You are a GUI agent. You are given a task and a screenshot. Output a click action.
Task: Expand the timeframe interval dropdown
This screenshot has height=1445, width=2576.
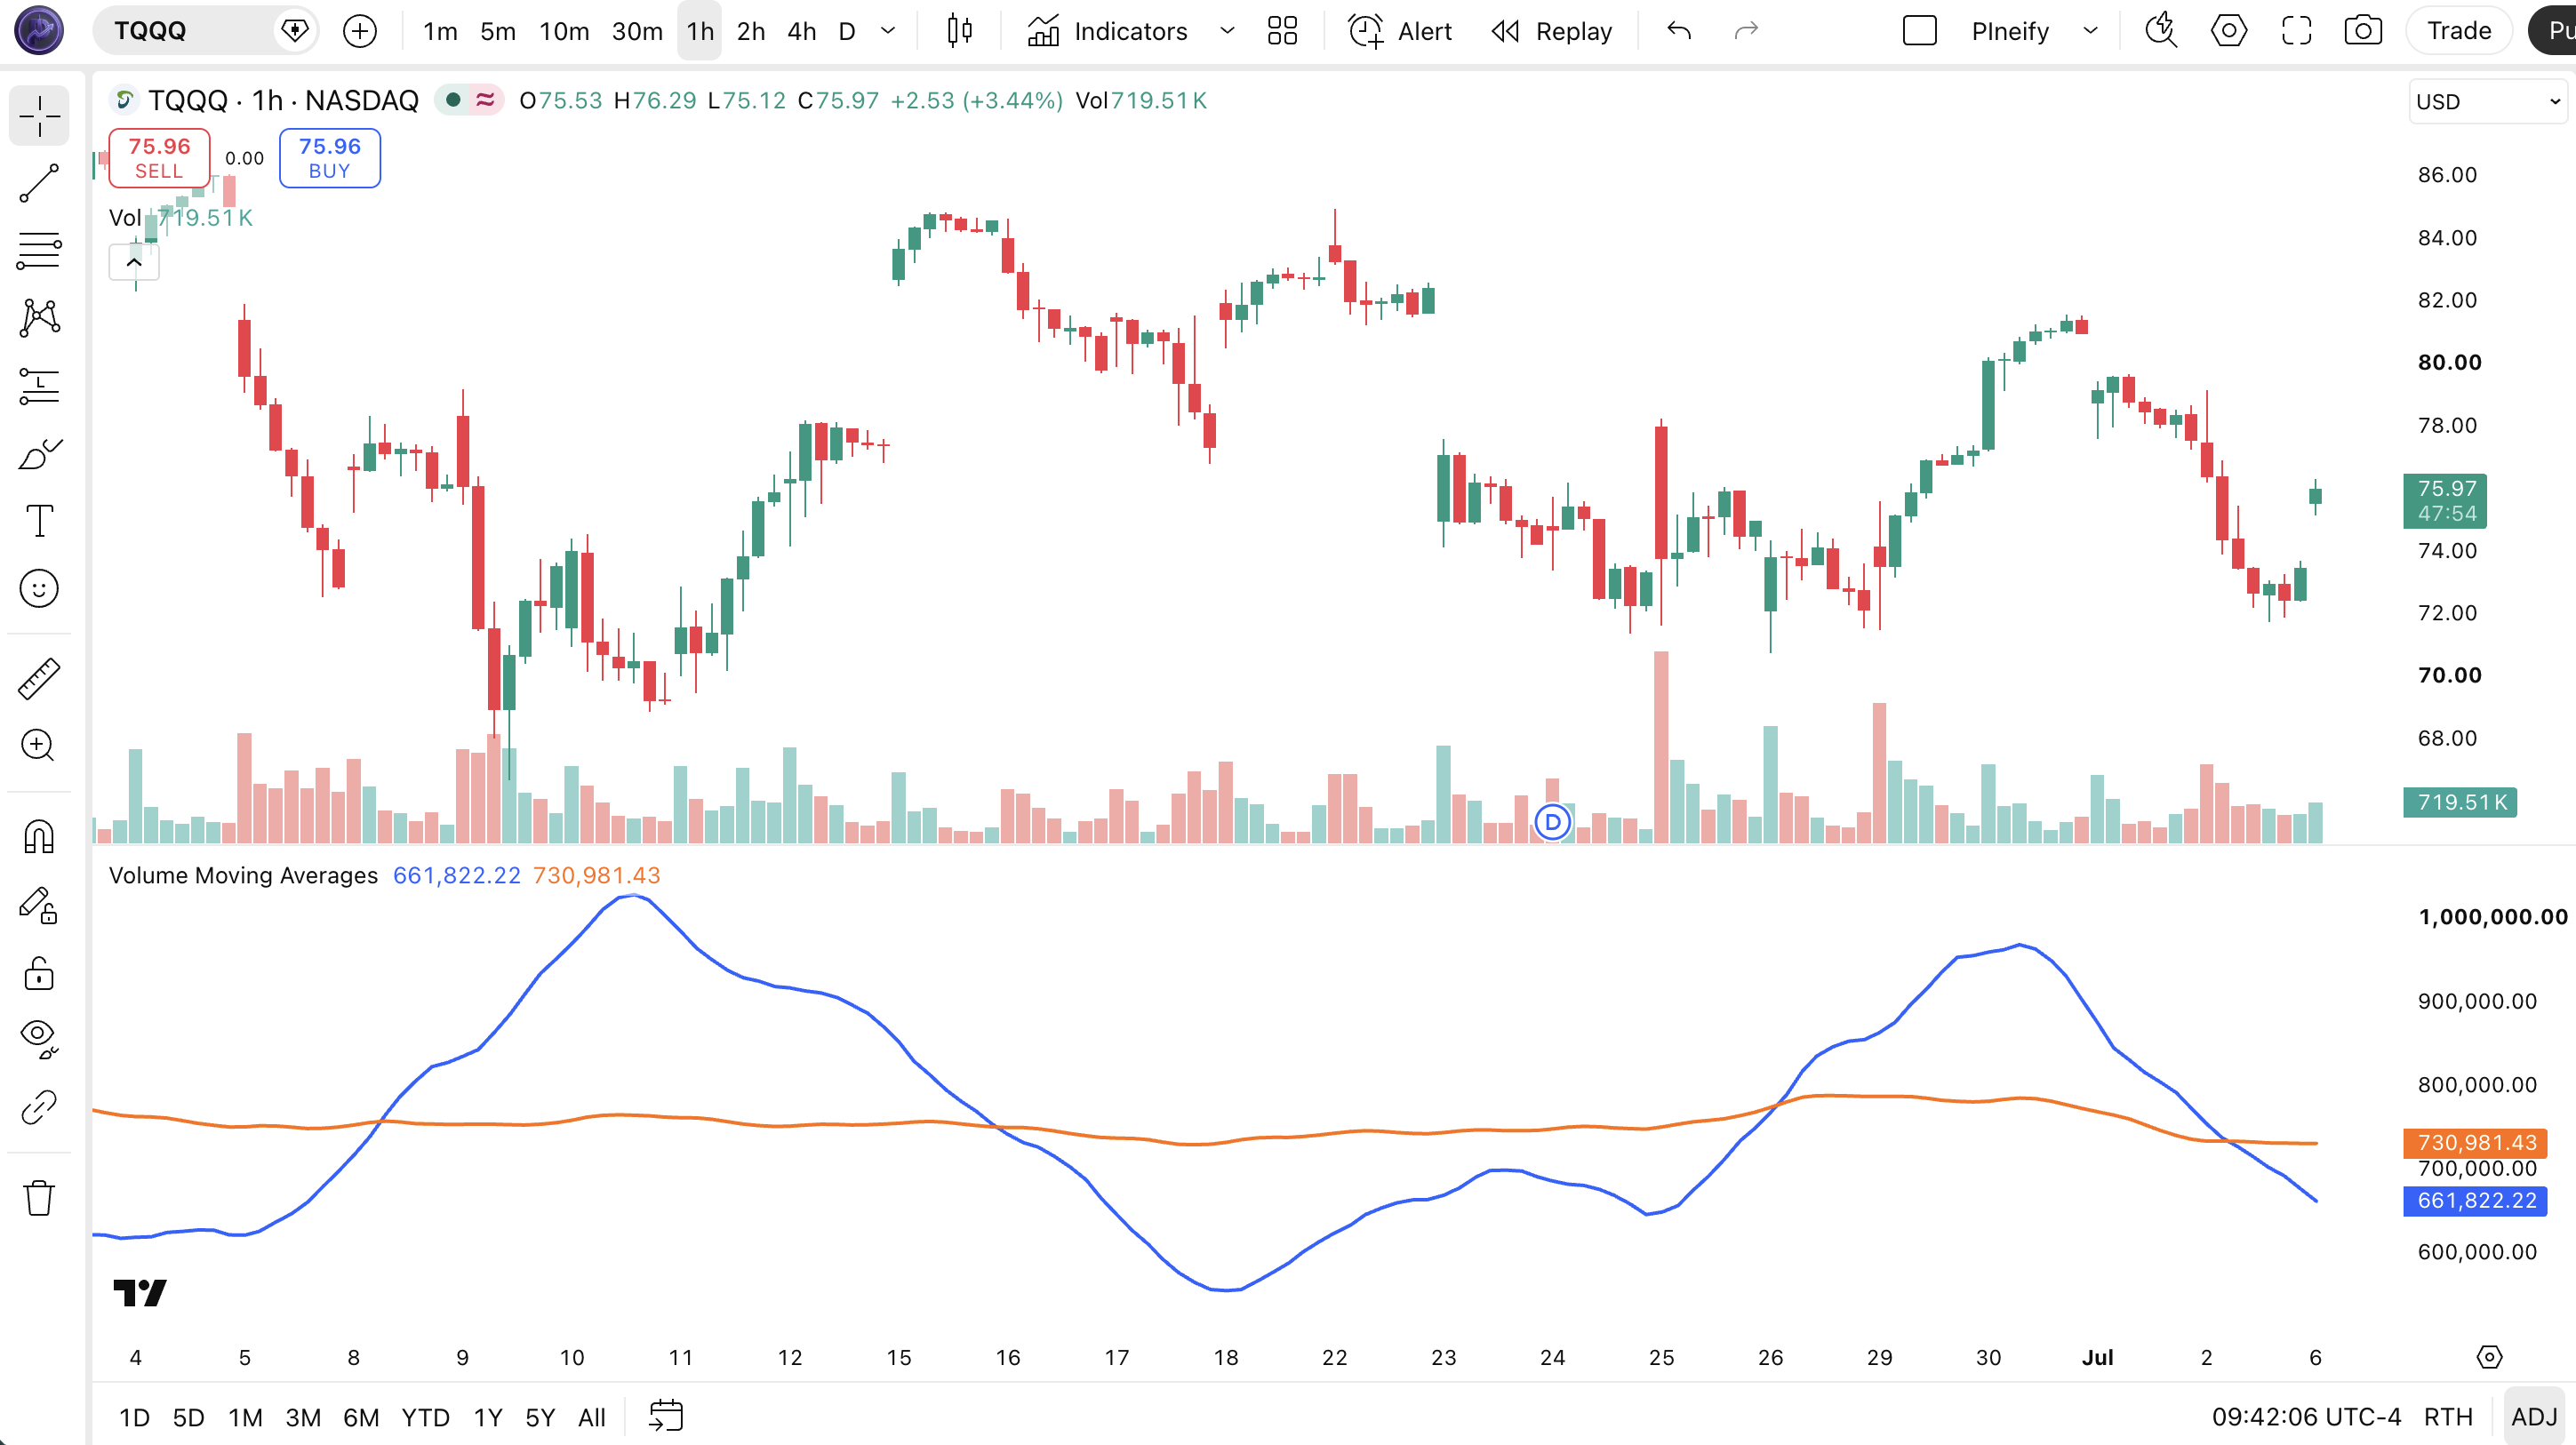[x=888, y=31]
